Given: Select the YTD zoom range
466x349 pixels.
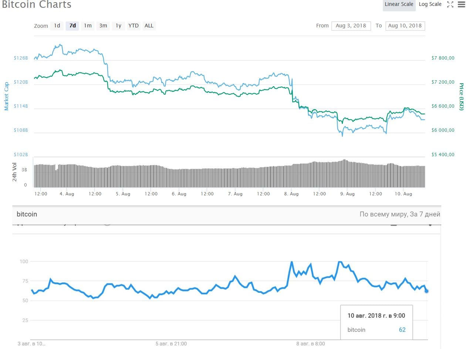Looking at the screenshot, I should pos(134,26).
